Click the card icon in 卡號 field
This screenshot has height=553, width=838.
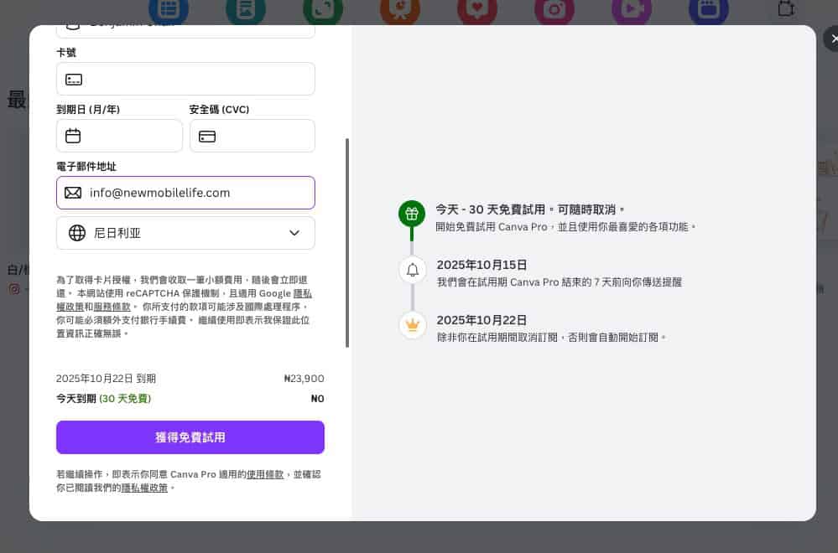point(74,80)
